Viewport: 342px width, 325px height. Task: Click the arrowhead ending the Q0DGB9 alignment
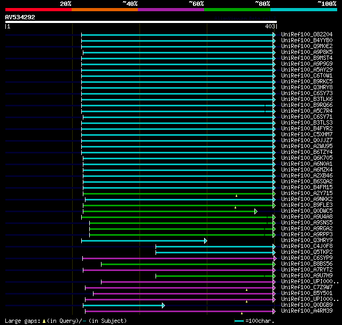pos(164,306)
